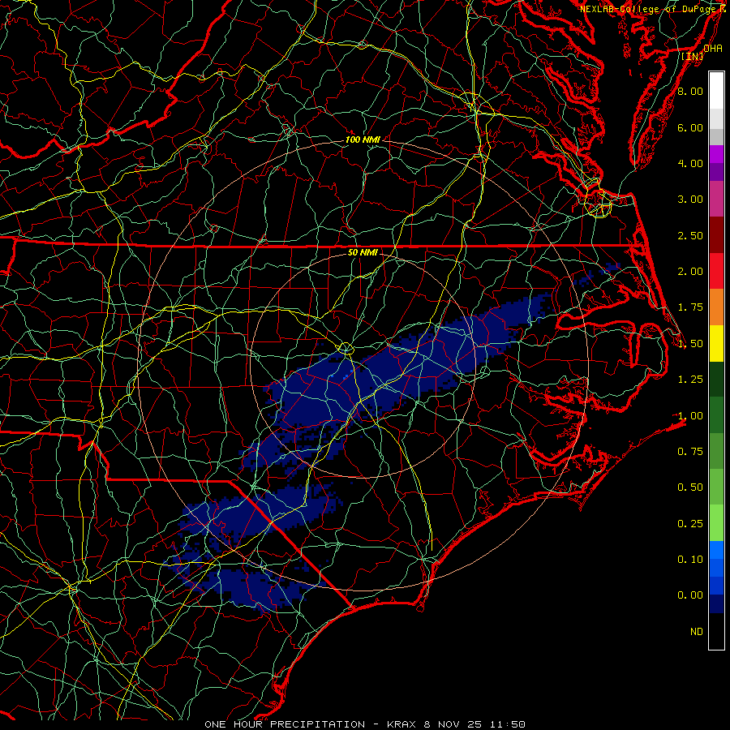This screenshot has height=730, width=730.
Task: Click the 3.00 legend value
Action: pyautogui.click(x=690, y=200)
